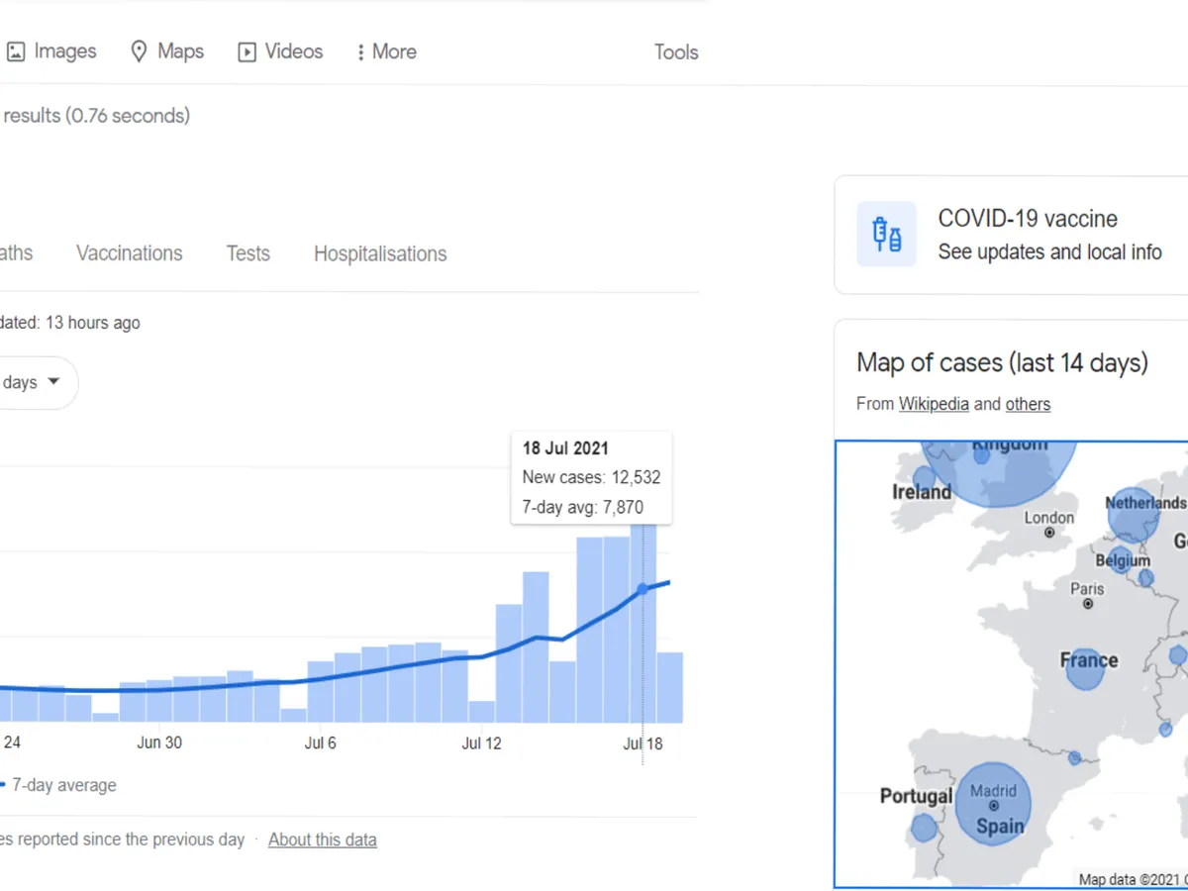Click the Spain case bubble on map
Image resolution: width=1188 pixels, height=891 pixels.
[993, 802]
